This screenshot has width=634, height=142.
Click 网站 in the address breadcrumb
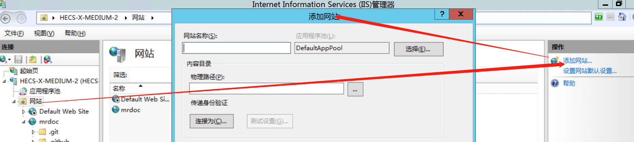pos(138,18)
